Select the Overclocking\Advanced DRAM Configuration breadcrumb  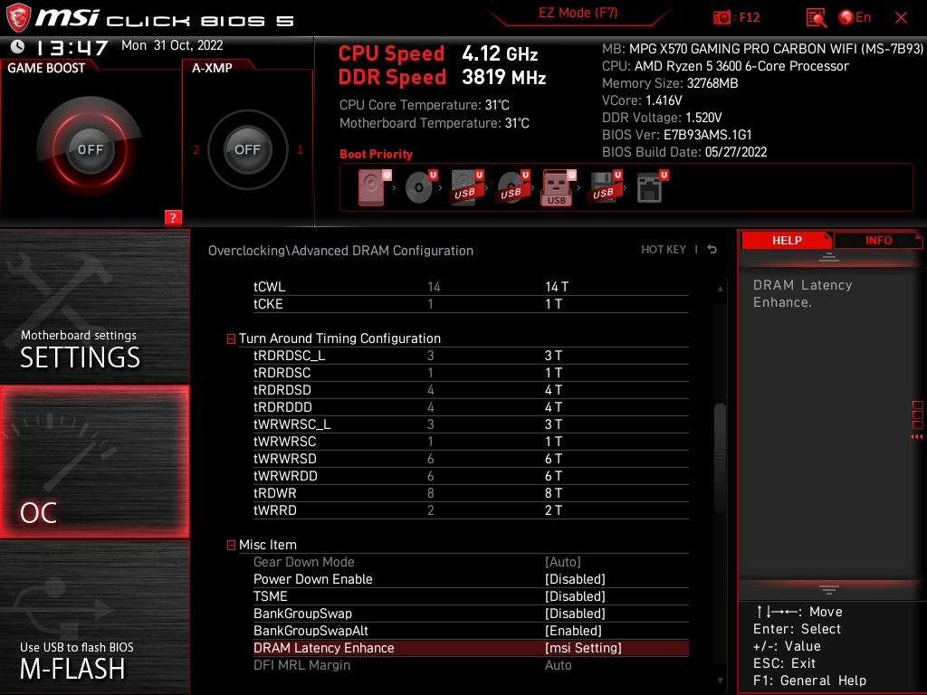[340, 251]
